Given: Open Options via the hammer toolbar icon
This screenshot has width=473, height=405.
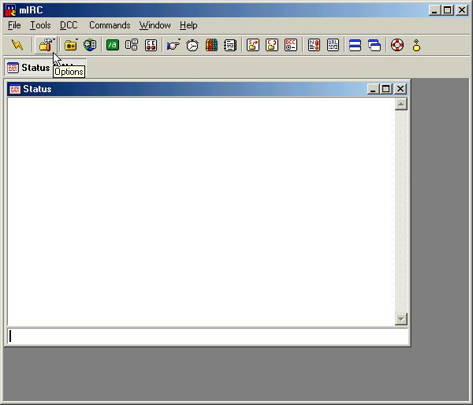Looking at the screenshot, I should pyautogui.click(x=45, y=45).
